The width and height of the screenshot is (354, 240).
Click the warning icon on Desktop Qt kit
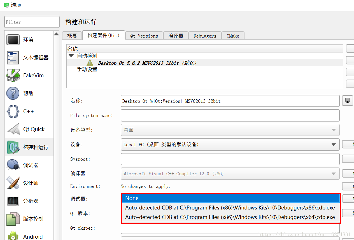[90, 63]
